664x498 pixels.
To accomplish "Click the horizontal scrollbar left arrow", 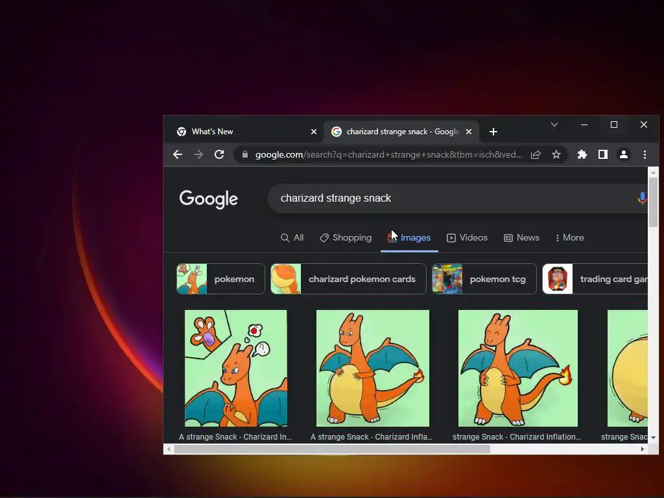I will point(169,449).
